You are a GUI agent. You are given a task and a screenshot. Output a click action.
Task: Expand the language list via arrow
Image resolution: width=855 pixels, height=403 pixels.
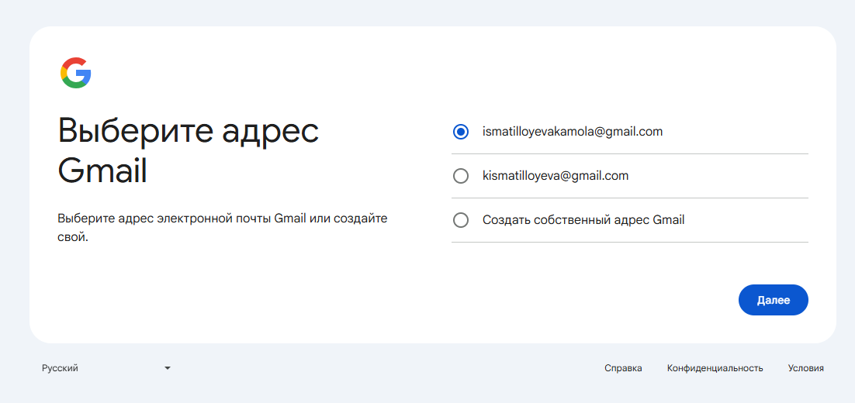(x=168, y=369)
